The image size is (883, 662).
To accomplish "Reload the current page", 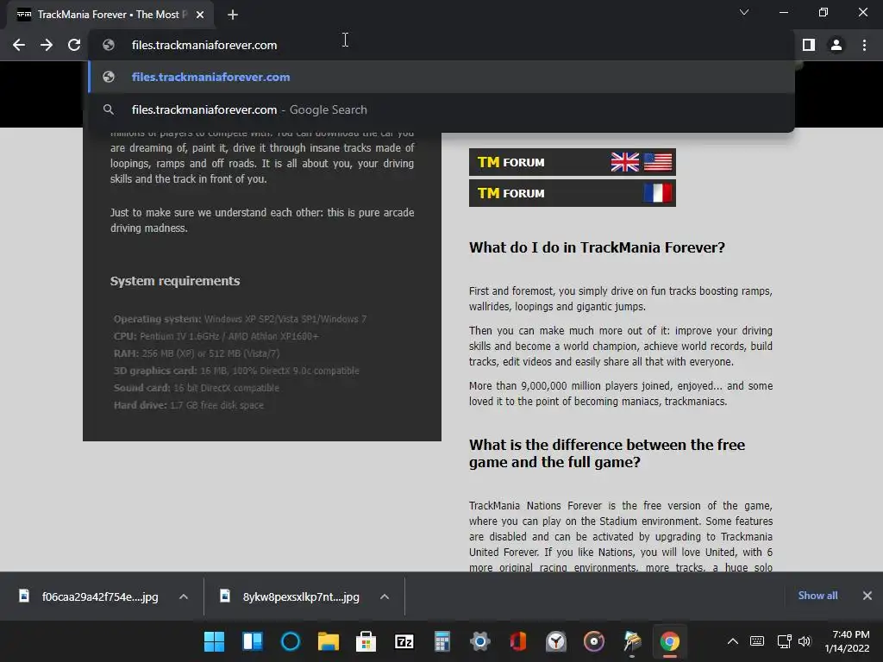I will 74,45.
